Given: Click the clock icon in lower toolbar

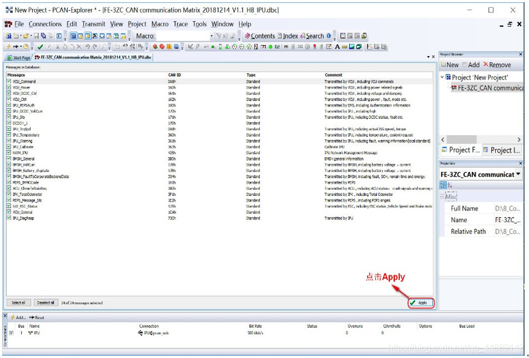Looking at the screenshot, I should (x=26, y=47).
